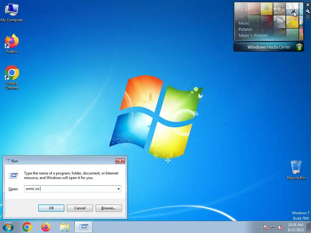Viewport: 311px width, 233px height.
Task: Select the Firefox desktop shortcut
Action: (x=12, y=44)
